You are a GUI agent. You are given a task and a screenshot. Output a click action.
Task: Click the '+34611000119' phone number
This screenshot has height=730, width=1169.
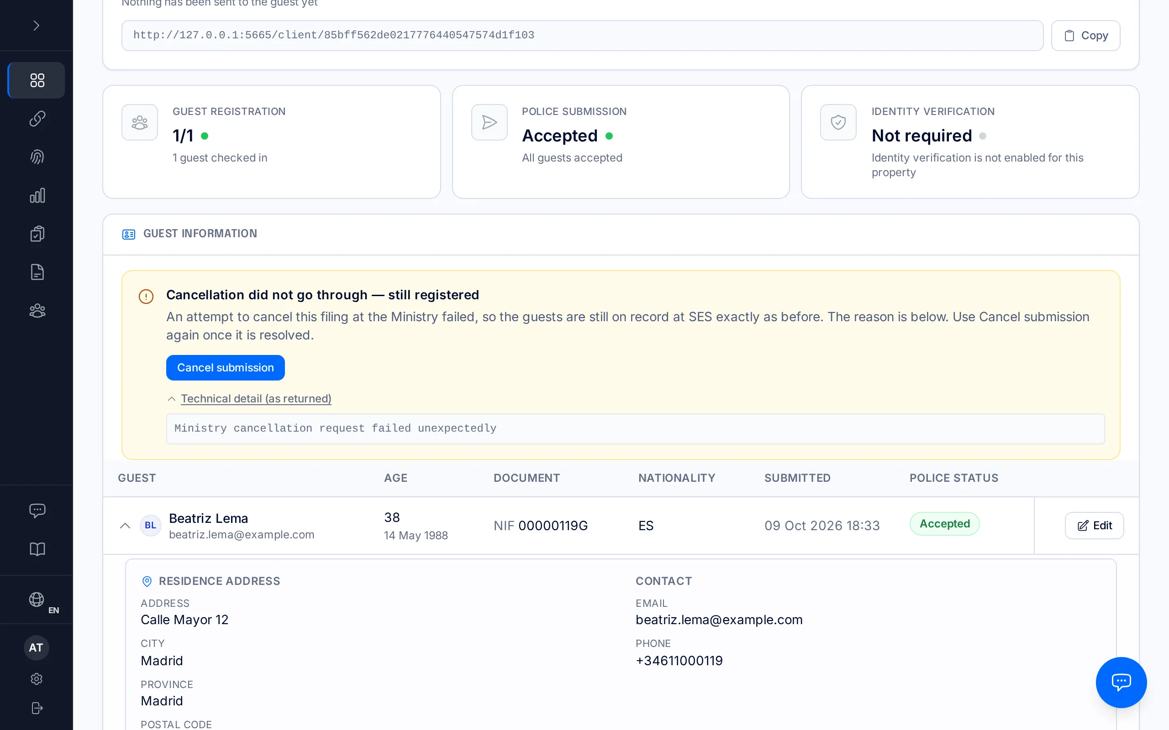point(679,661)
